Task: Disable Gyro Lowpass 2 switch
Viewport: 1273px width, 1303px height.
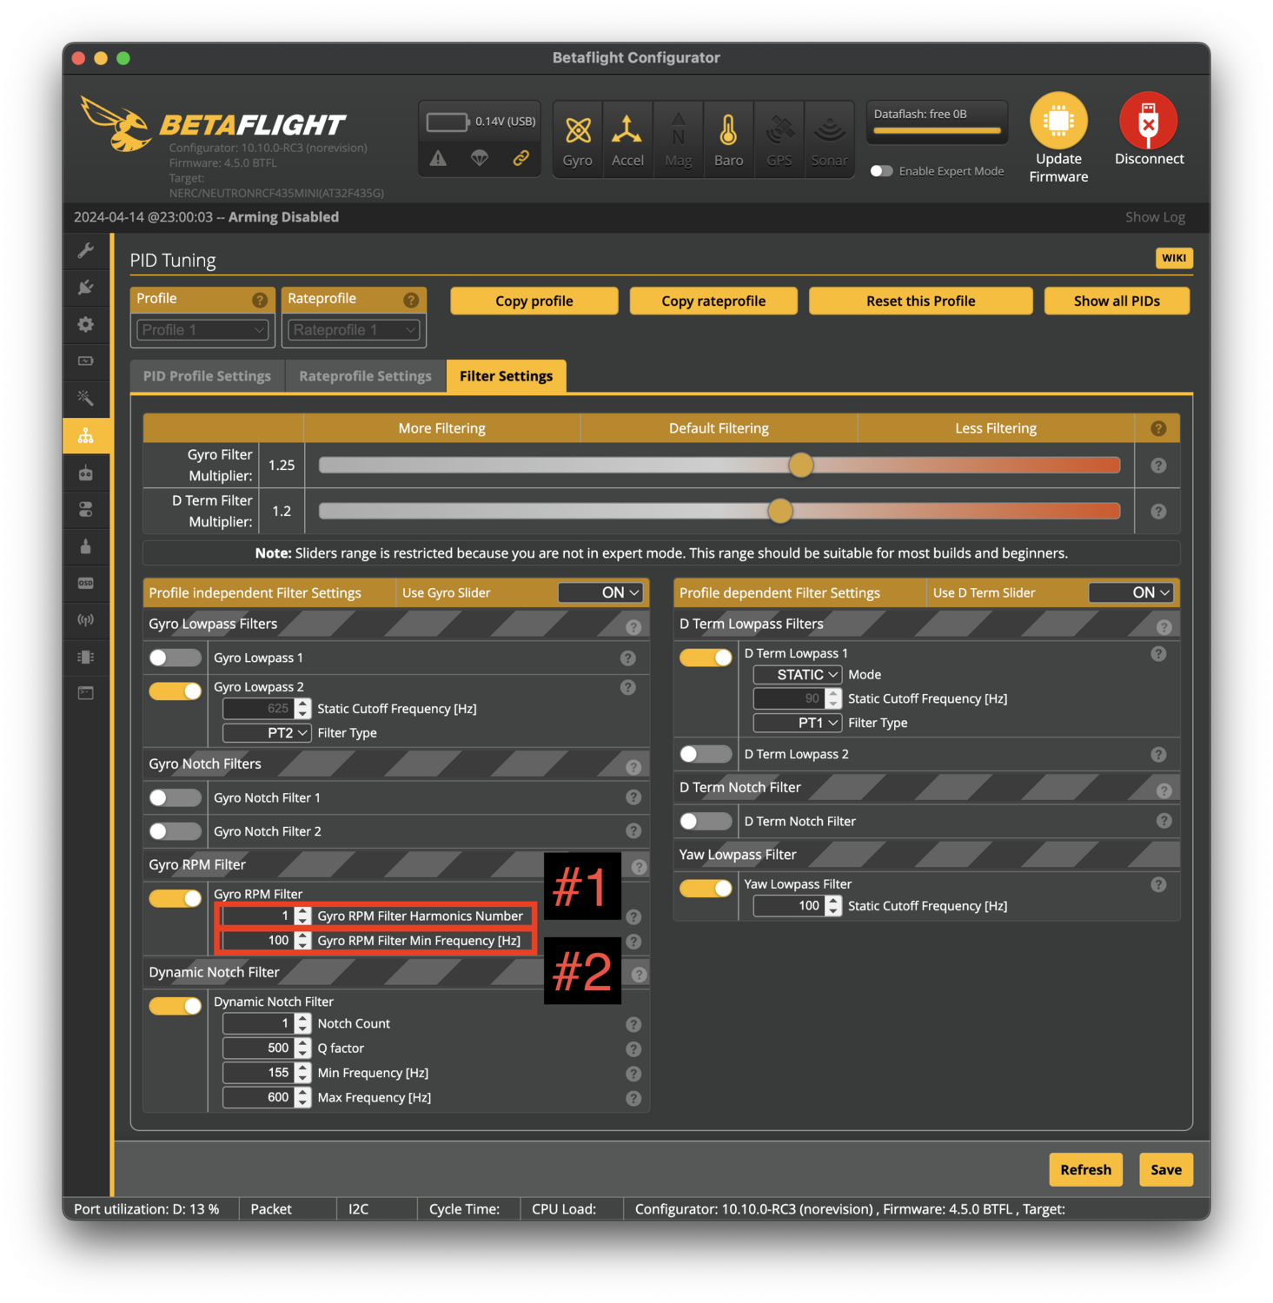Action: [175, 691]
